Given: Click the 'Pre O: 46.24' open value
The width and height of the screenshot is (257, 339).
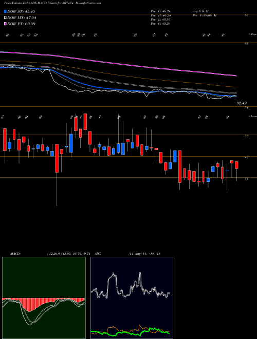Looking at the screenshot, I should click(161, 11).
